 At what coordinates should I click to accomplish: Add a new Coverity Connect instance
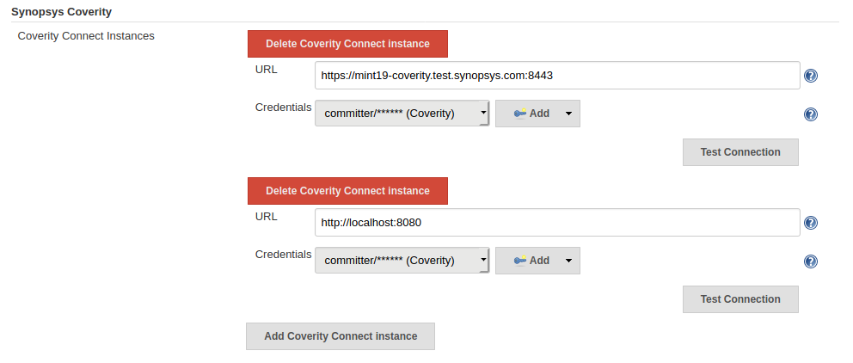[341, 335]
